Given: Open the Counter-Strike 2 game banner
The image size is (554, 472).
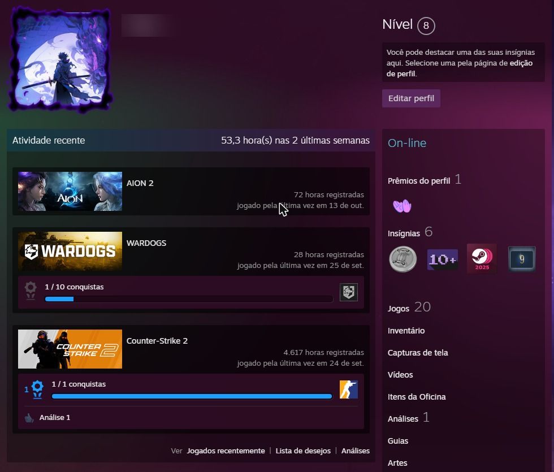Looking at the screenshot, I should point(70,349).
